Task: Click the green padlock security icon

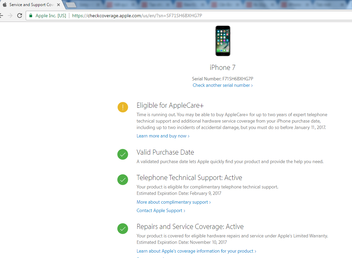Action: [x=31, y=16]
